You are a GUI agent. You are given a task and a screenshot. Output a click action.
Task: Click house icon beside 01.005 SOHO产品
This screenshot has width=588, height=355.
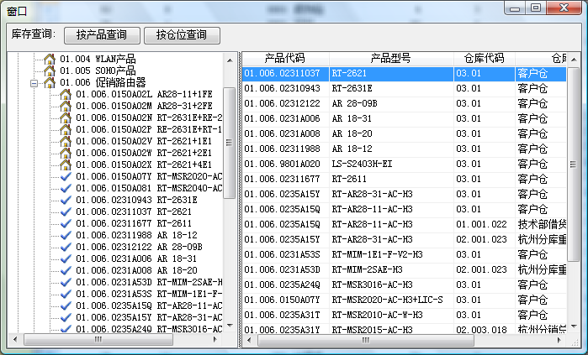click(x=49, y=70)
